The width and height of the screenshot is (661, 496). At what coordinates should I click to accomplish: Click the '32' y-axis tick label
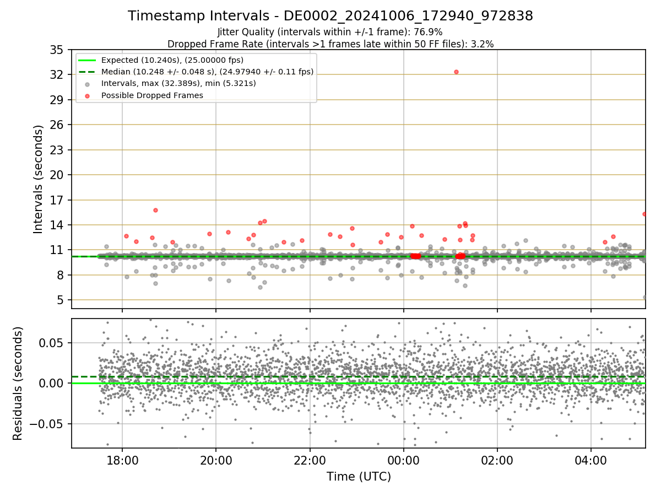(x=57, y=74)
